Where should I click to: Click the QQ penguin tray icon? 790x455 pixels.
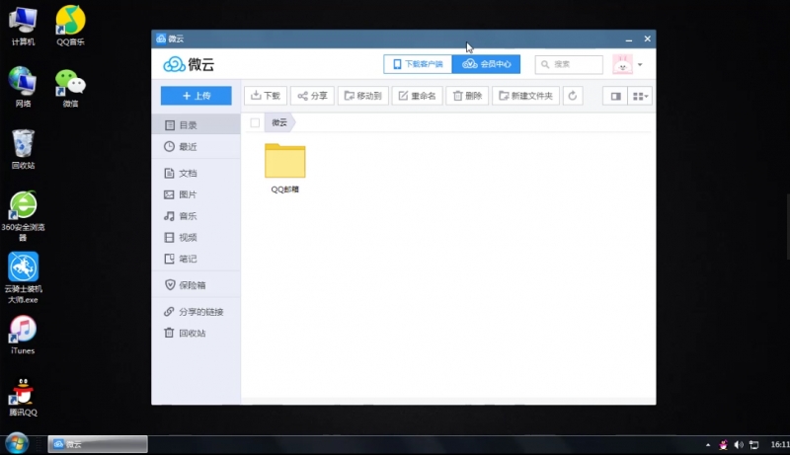724,444
